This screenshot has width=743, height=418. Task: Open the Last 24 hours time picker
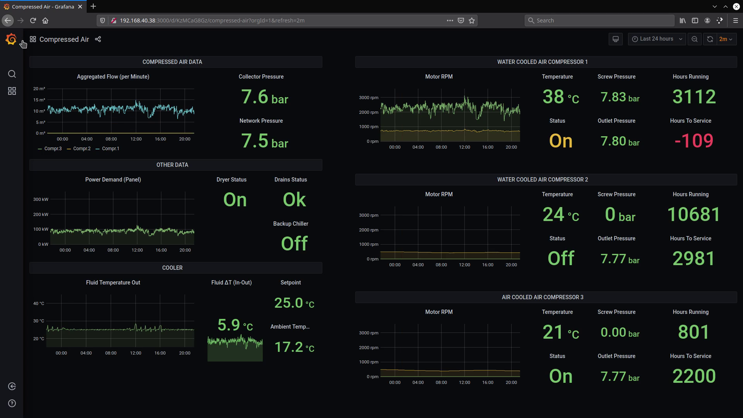[657, 39]
